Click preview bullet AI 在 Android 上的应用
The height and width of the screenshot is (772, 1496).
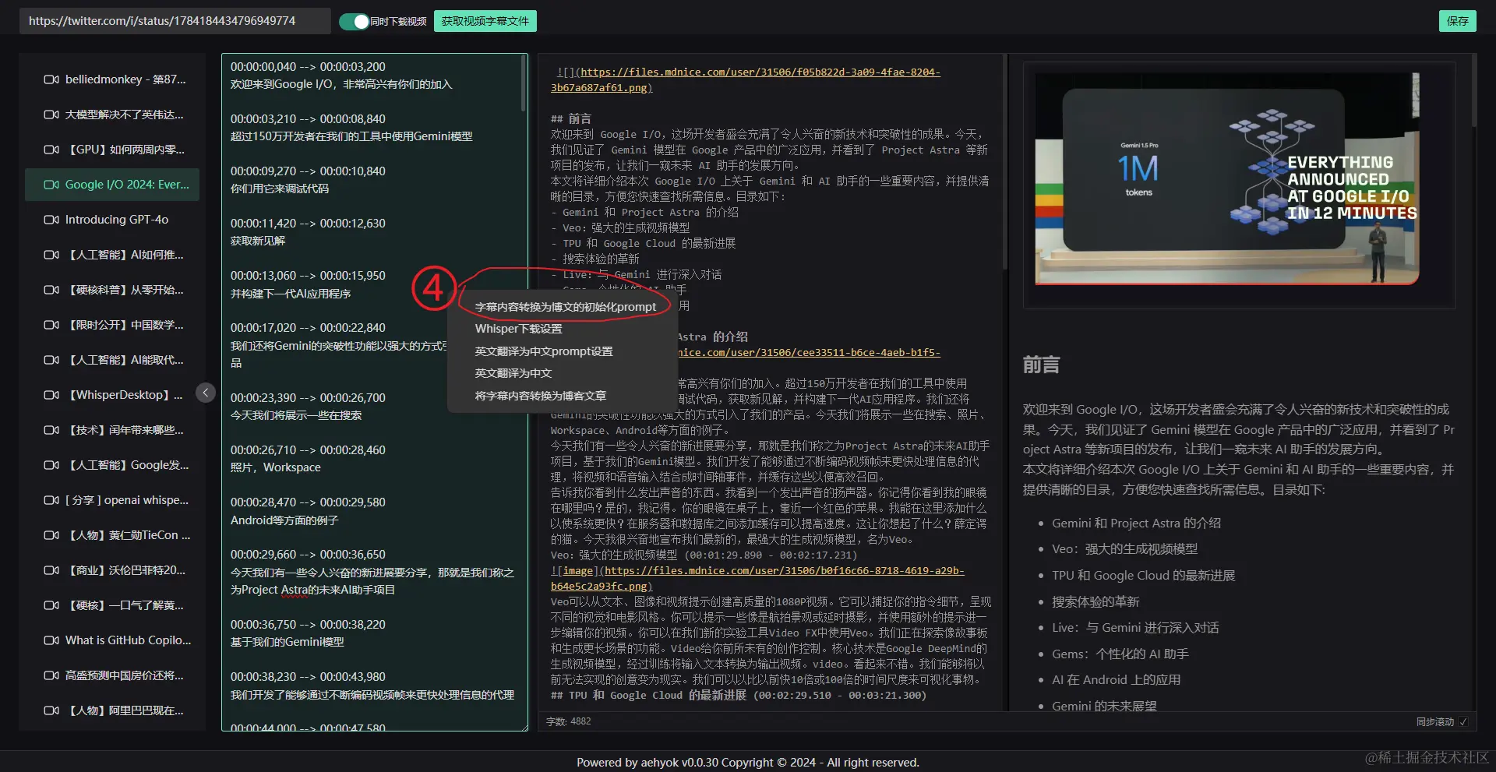click(x=1116, y=679)
